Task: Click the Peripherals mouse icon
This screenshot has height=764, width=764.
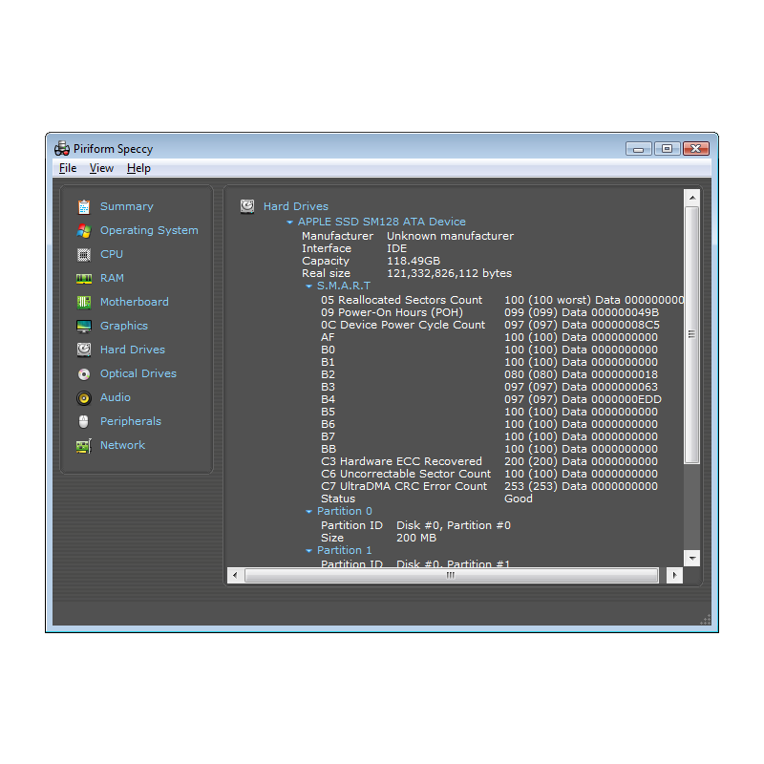Action: coord(84,421)
